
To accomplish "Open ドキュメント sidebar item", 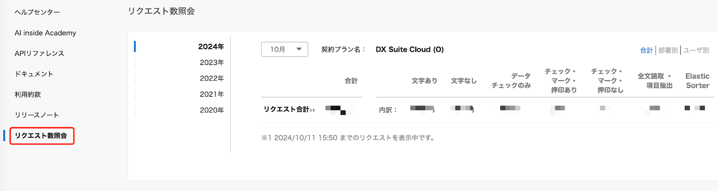I will click(34, 74).
